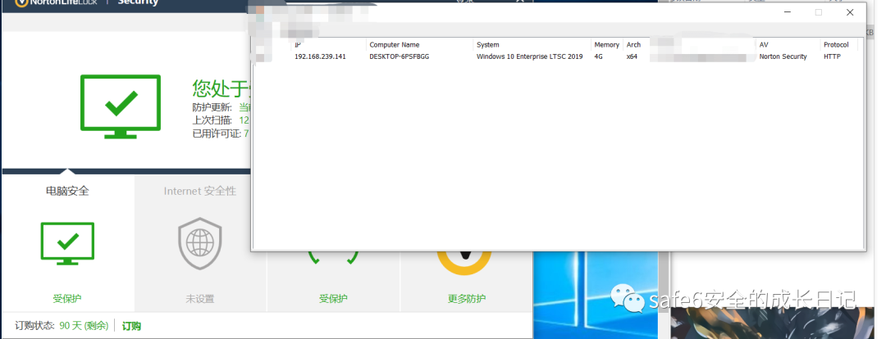Click the 上次扫描 status line in Norton

pyautogui.click(x=221, y=120)
